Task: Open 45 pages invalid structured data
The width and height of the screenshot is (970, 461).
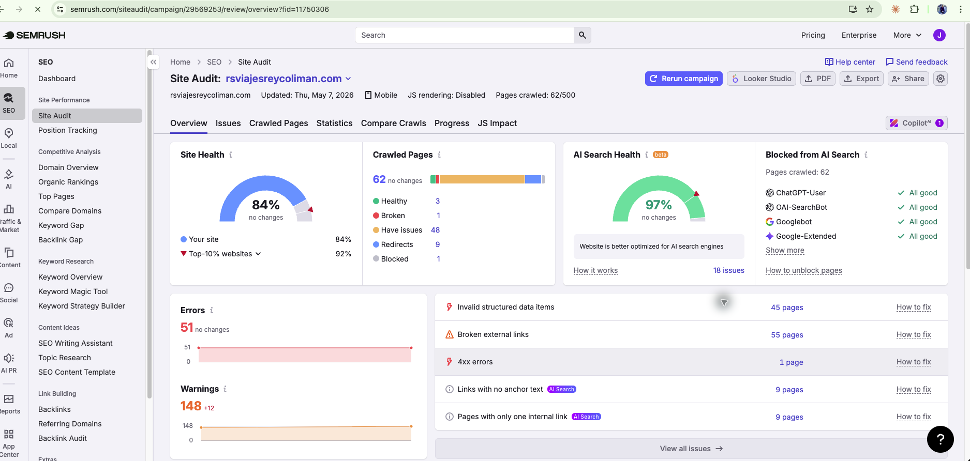Action: [x=787, y=308]
